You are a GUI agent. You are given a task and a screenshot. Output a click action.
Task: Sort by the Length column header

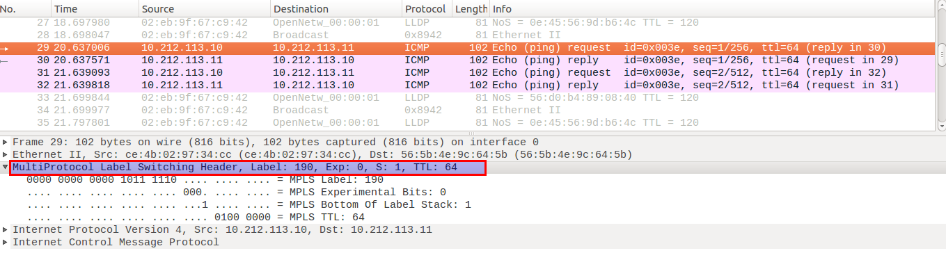point(471,9)
